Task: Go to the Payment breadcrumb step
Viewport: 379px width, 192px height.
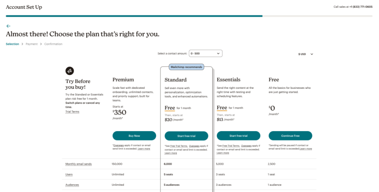Action: click(32, 44)
